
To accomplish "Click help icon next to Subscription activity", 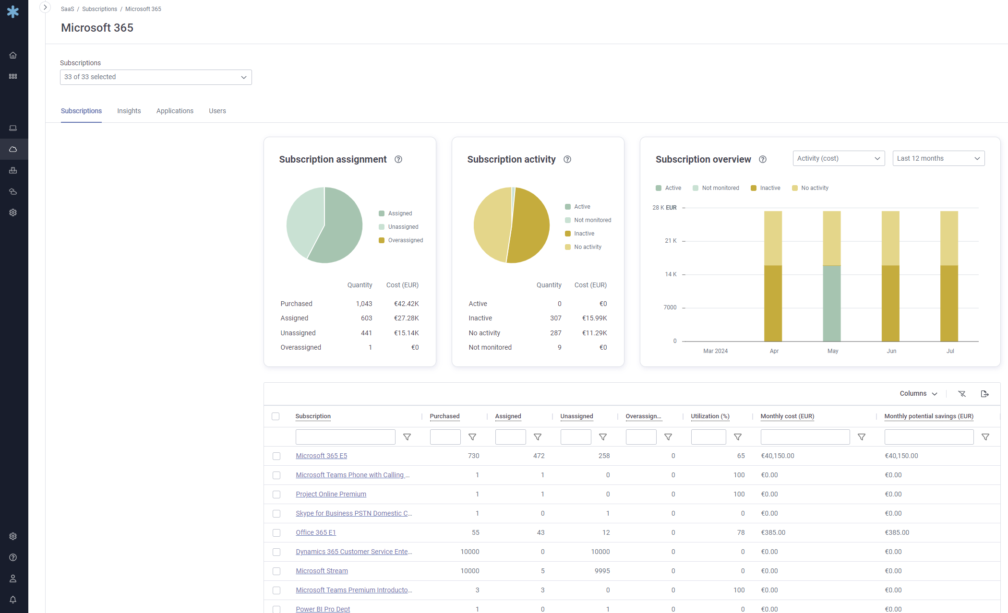I will 567,159.
